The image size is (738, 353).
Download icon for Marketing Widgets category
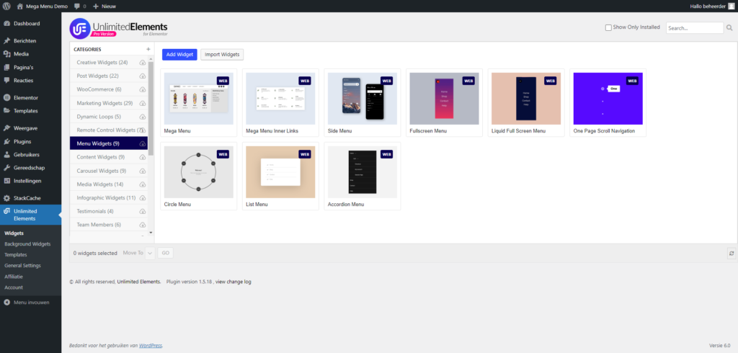point(142,103)
